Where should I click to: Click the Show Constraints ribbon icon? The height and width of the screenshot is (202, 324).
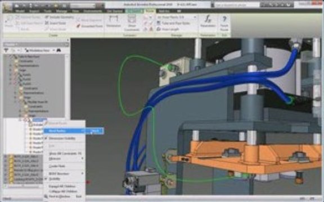pyautogui.click(x=132, y=22)
